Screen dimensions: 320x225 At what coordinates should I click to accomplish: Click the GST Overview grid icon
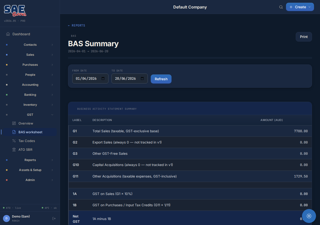click(14, 123)
